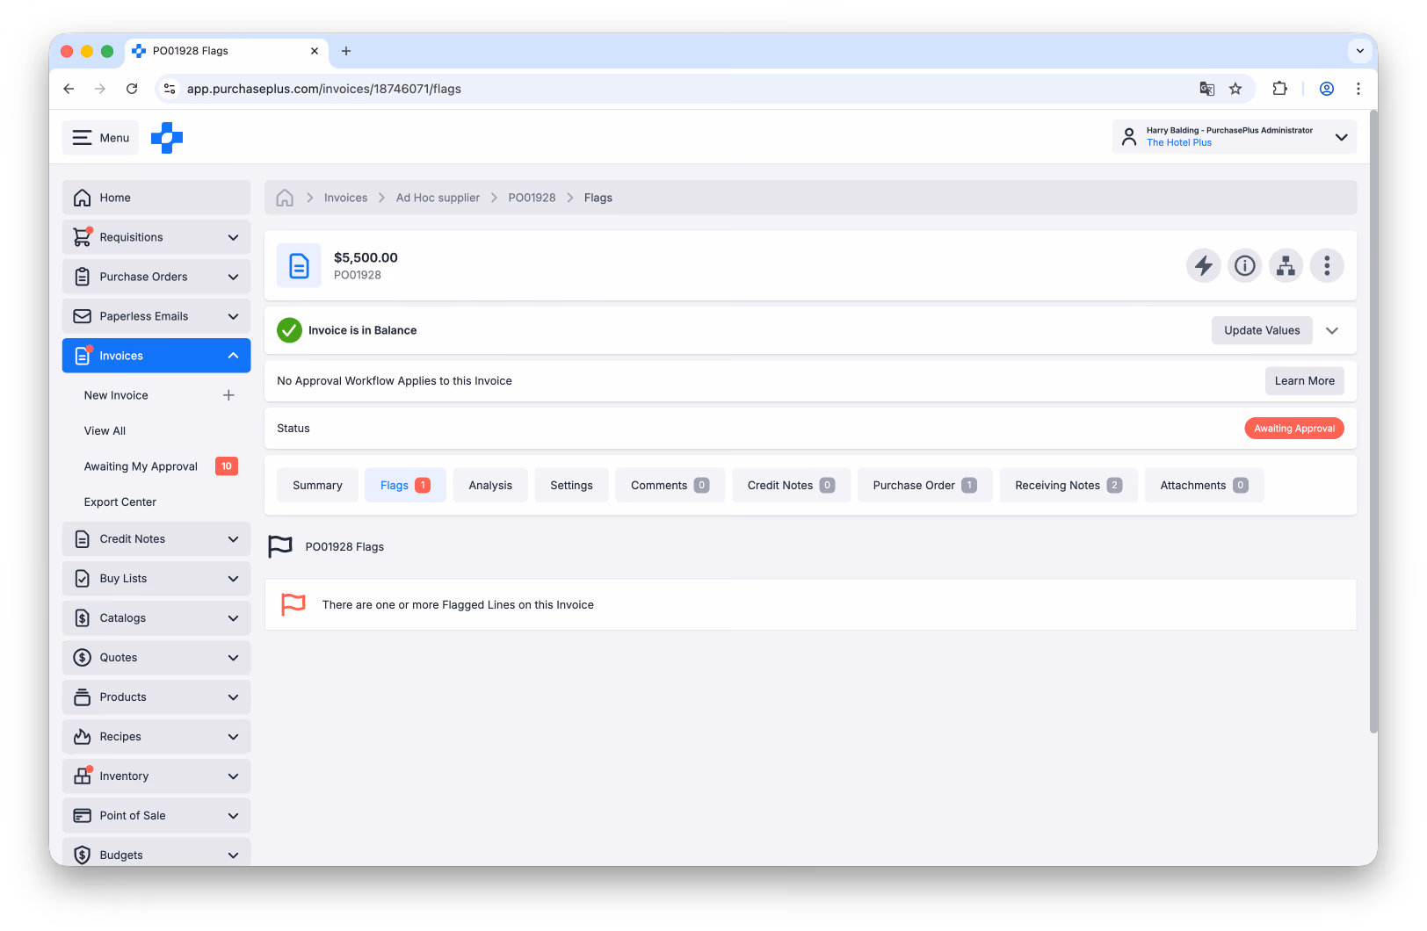The image size is (1427, 931).
Task: Reload the page in the browser
Action: coord(132,89)
